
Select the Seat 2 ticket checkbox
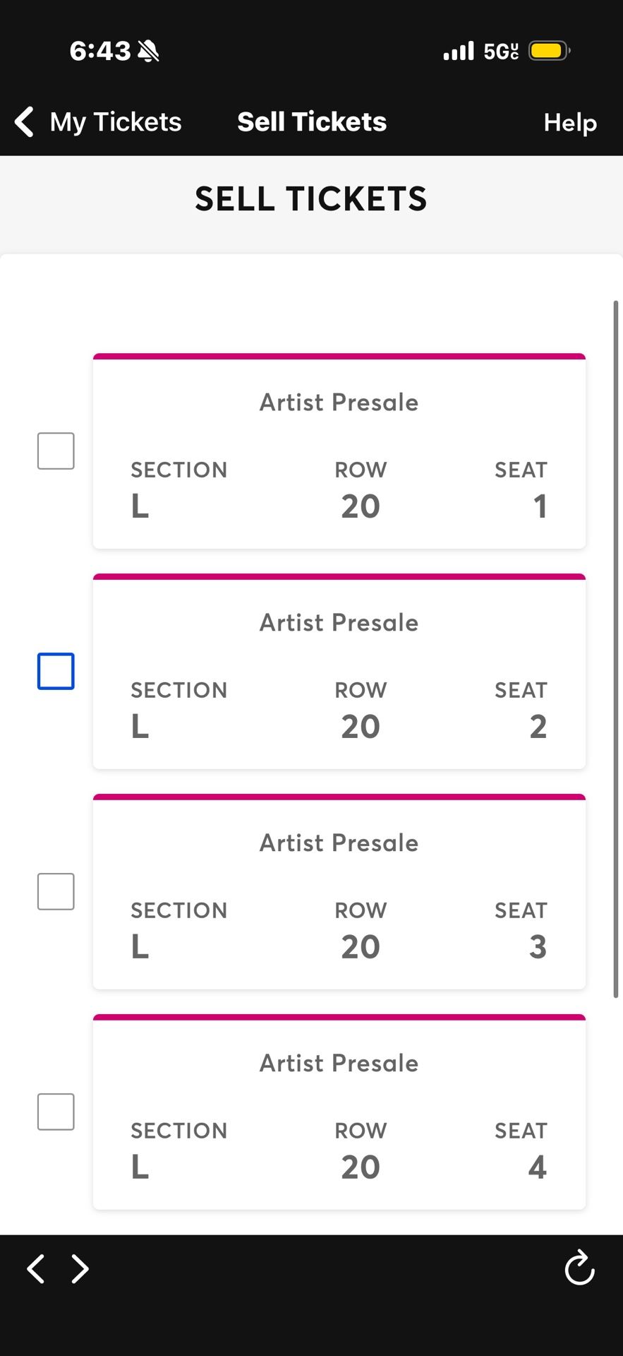pyautogui.click(x=56, y=671)
